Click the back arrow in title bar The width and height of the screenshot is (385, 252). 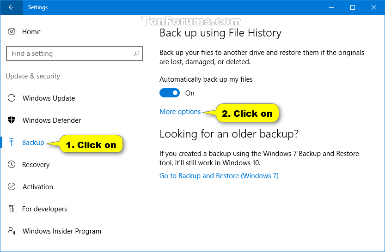(11, 7)
